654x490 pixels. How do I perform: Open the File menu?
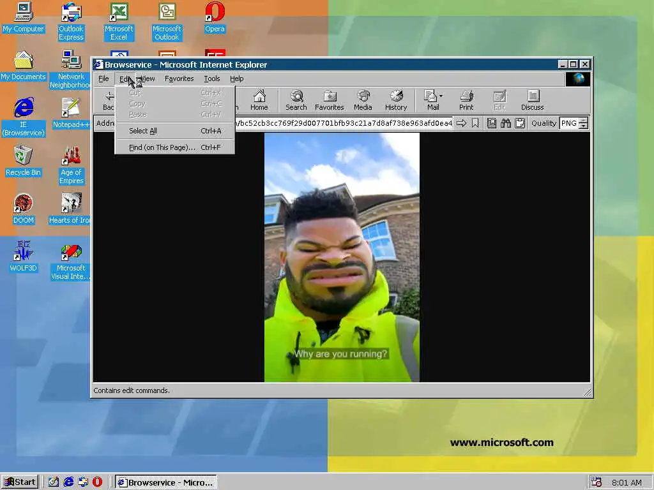point(103,78)
